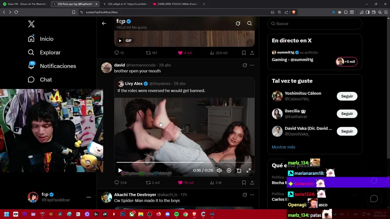390x219 pixels.
Task: Toggle picture-in-picture on the video
Action: 239,171
